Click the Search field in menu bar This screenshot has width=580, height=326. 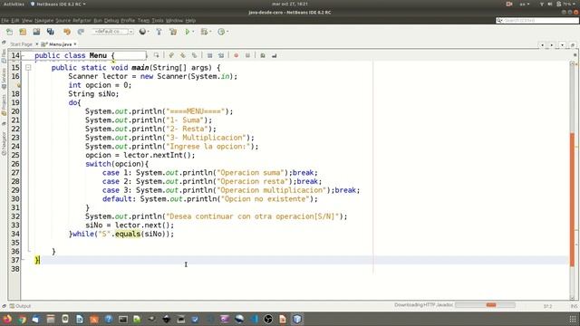(x=537, y=20)
